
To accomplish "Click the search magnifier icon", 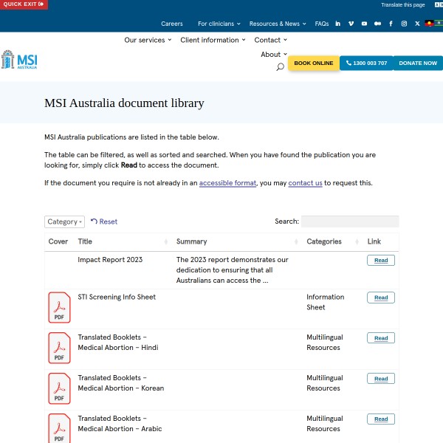I will [x=280, y=67].
